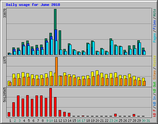Click the "1975" axis maximum value
Image resolution: width=158 pixels, height=124 pixels.
pos(5,60)
